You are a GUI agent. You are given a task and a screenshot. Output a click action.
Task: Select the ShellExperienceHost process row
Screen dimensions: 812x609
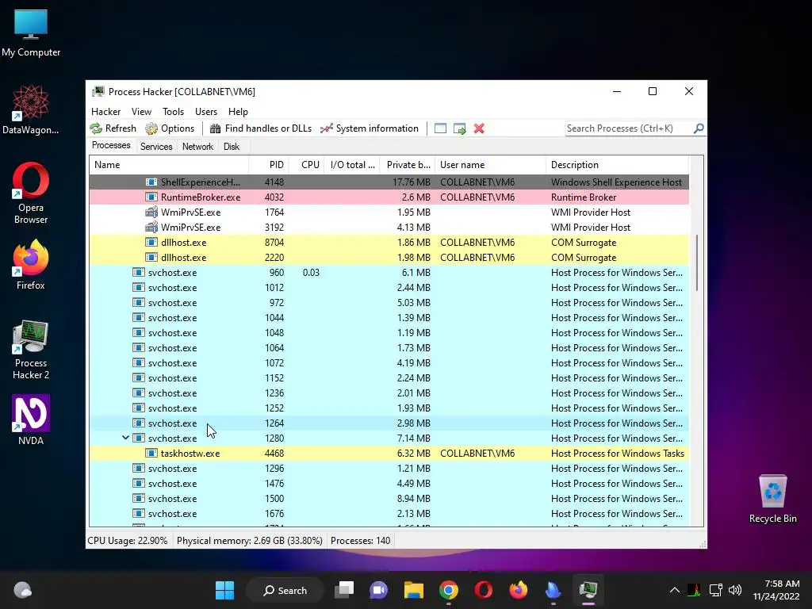pos(389,182)
